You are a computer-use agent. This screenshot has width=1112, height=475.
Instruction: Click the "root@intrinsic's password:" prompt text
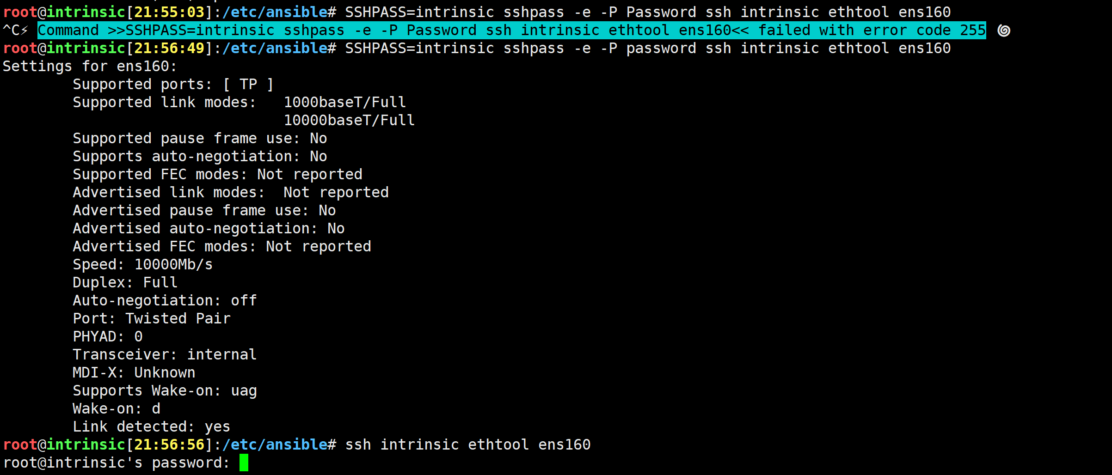click(x=116, y=463)
